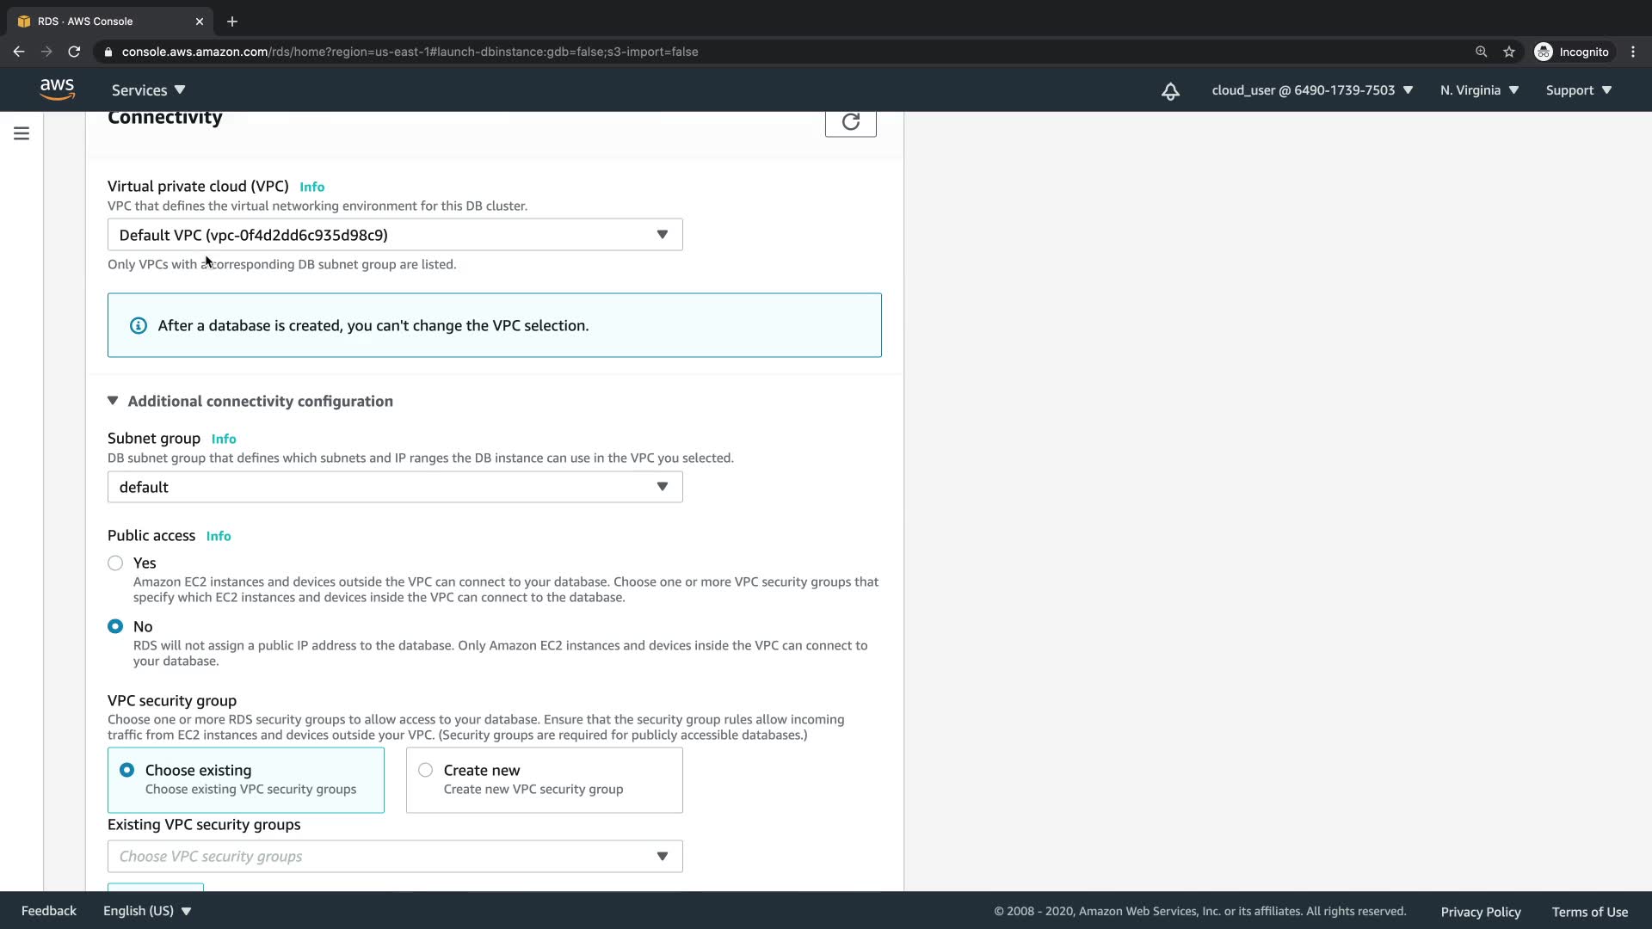
Task: Open the hamburger side navigation menu
Action: pyautogui.click(x=22, y=133)
